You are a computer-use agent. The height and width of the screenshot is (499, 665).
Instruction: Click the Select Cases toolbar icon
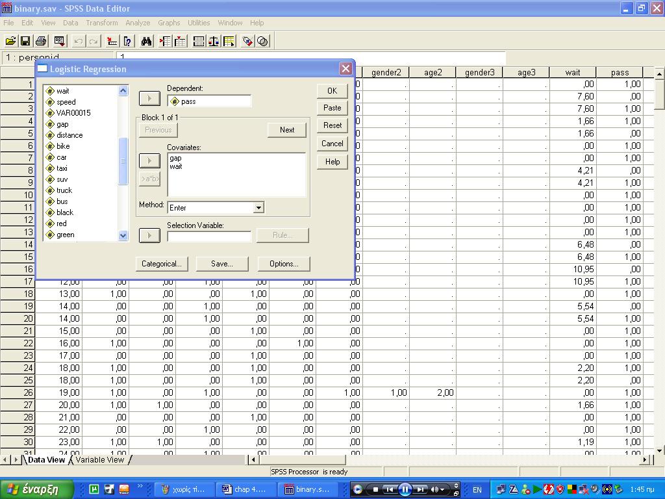pyautogui.click(x=229, y=41)
